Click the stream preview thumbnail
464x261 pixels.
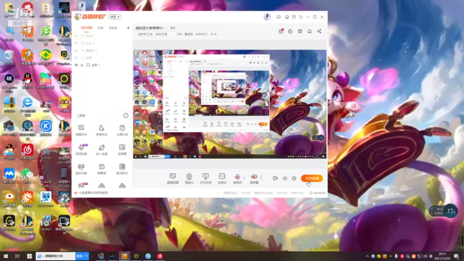point(230,104)
